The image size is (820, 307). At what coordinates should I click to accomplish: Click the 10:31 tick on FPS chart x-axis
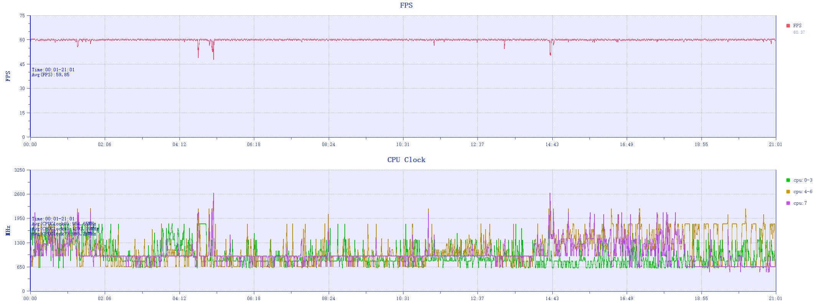tap(403, 144)
